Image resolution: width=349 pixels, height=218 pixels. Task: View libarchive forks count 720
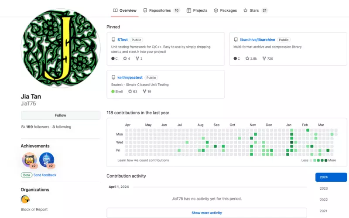(267, 58)
